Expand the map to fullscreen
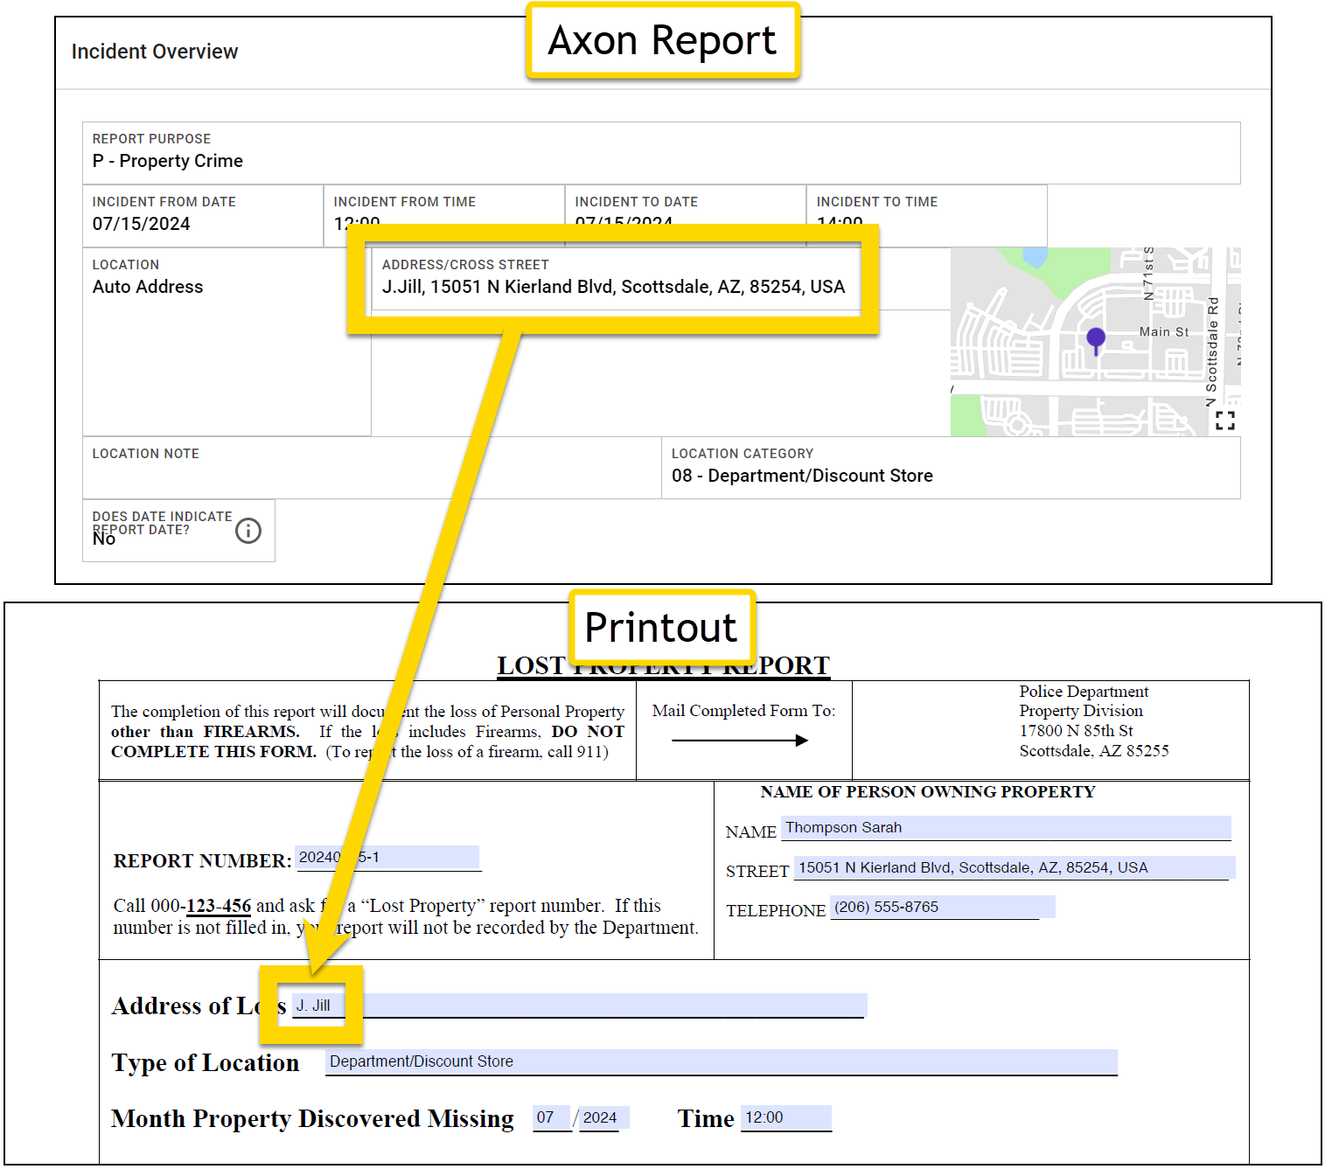The width and height of the screenshot is (1325, 1169). (1224, 421)
